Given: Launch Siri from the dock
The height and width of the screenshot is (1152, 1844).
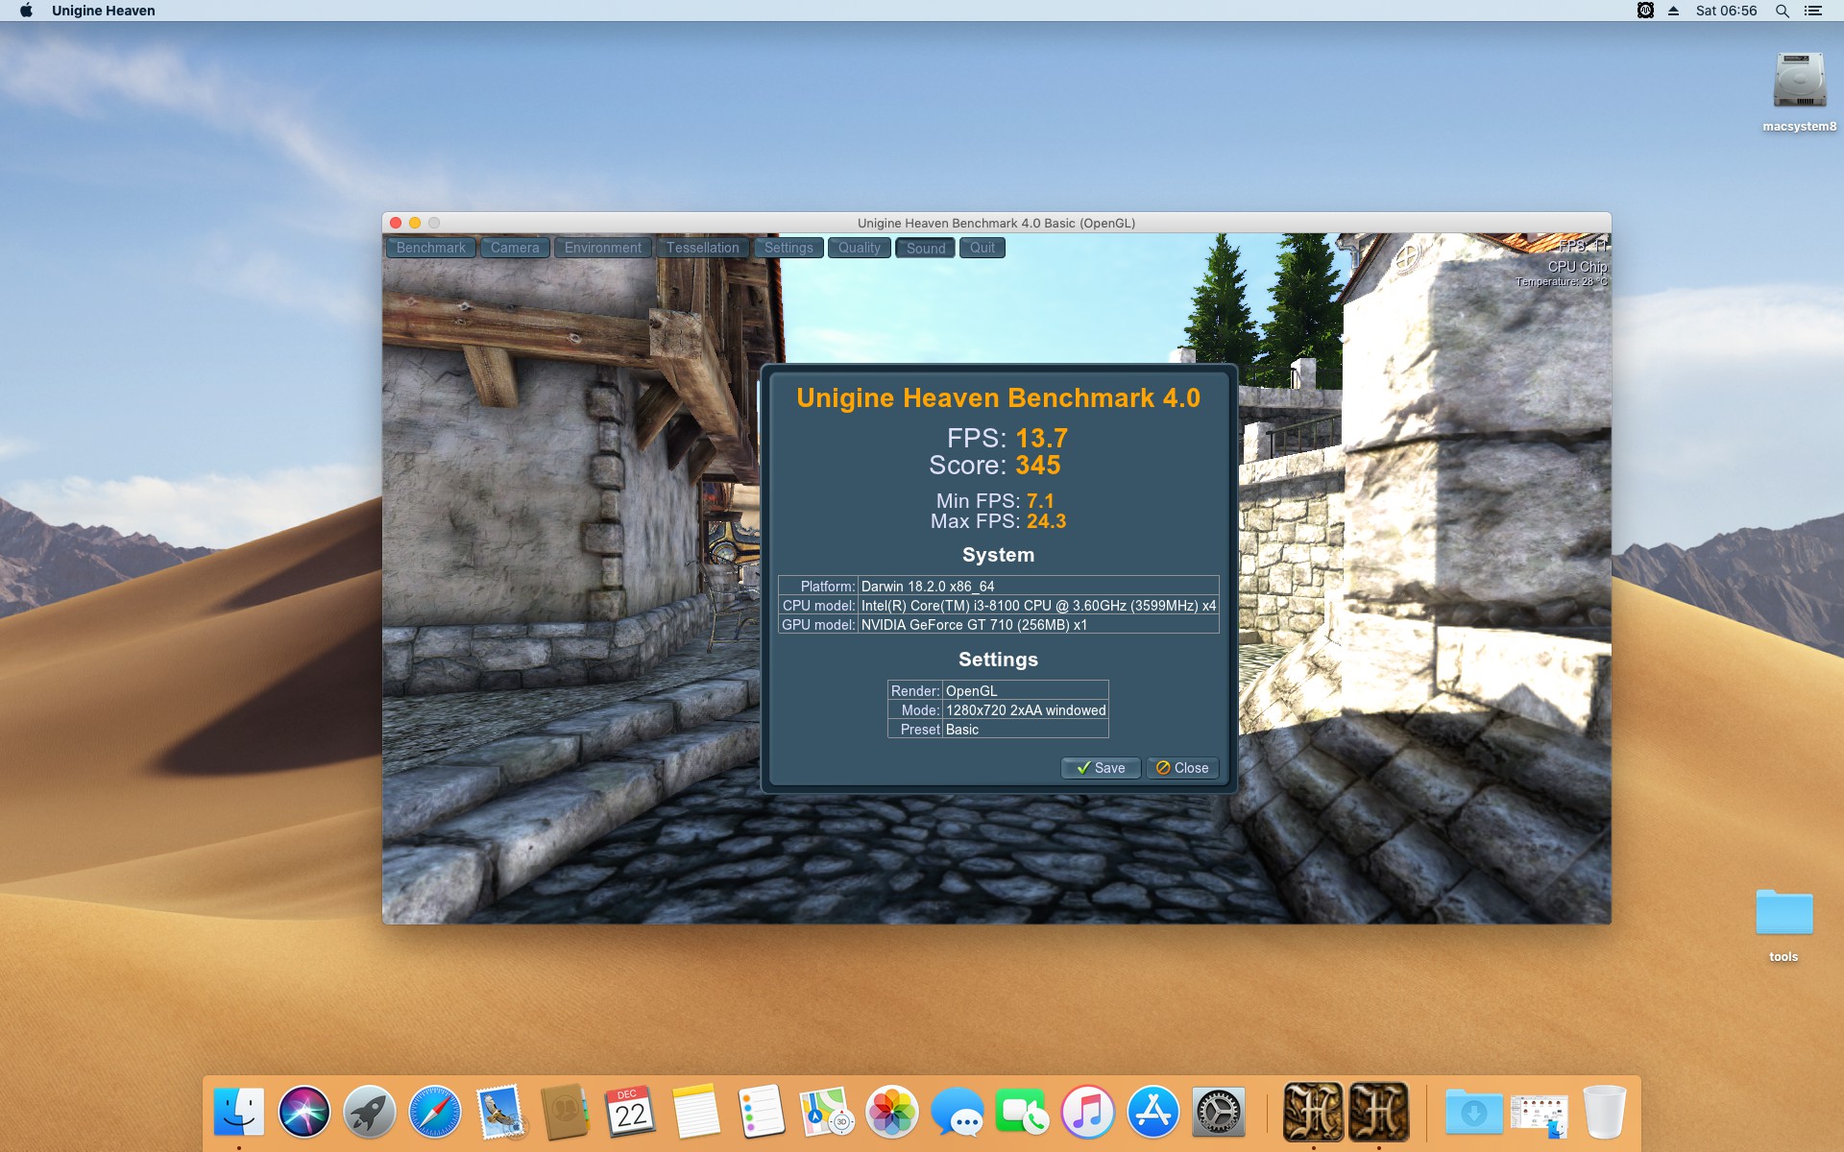Looking at the screenshot, I should (x=303, y=1113).
